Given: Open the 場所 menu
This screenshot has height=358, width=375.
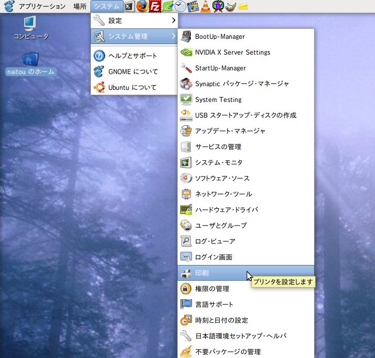Looking at the screenshot, I should pos(80,6).
